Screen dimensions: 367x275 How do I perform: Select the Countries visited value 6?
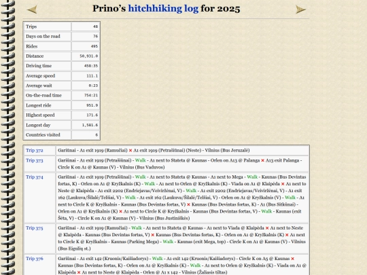97,135
